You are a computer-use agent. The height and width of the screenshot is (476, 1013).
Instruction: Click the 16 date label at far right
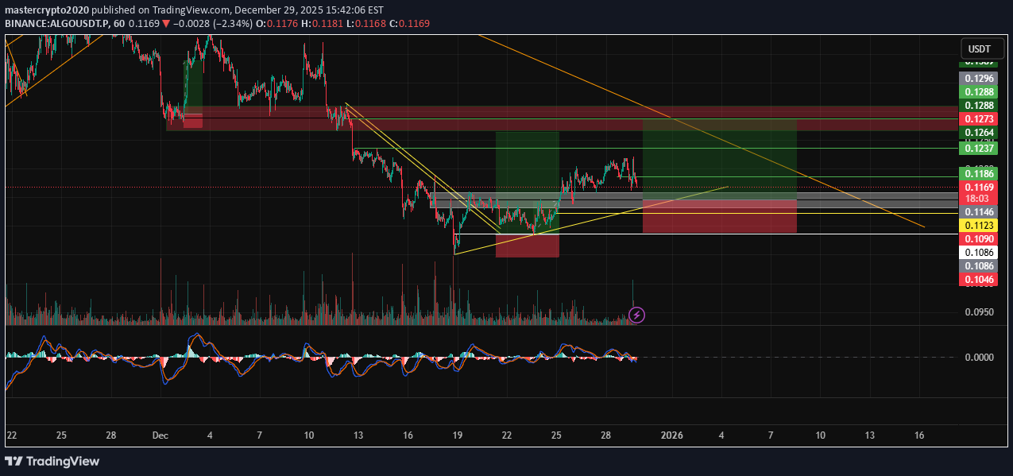coord(919,435)
